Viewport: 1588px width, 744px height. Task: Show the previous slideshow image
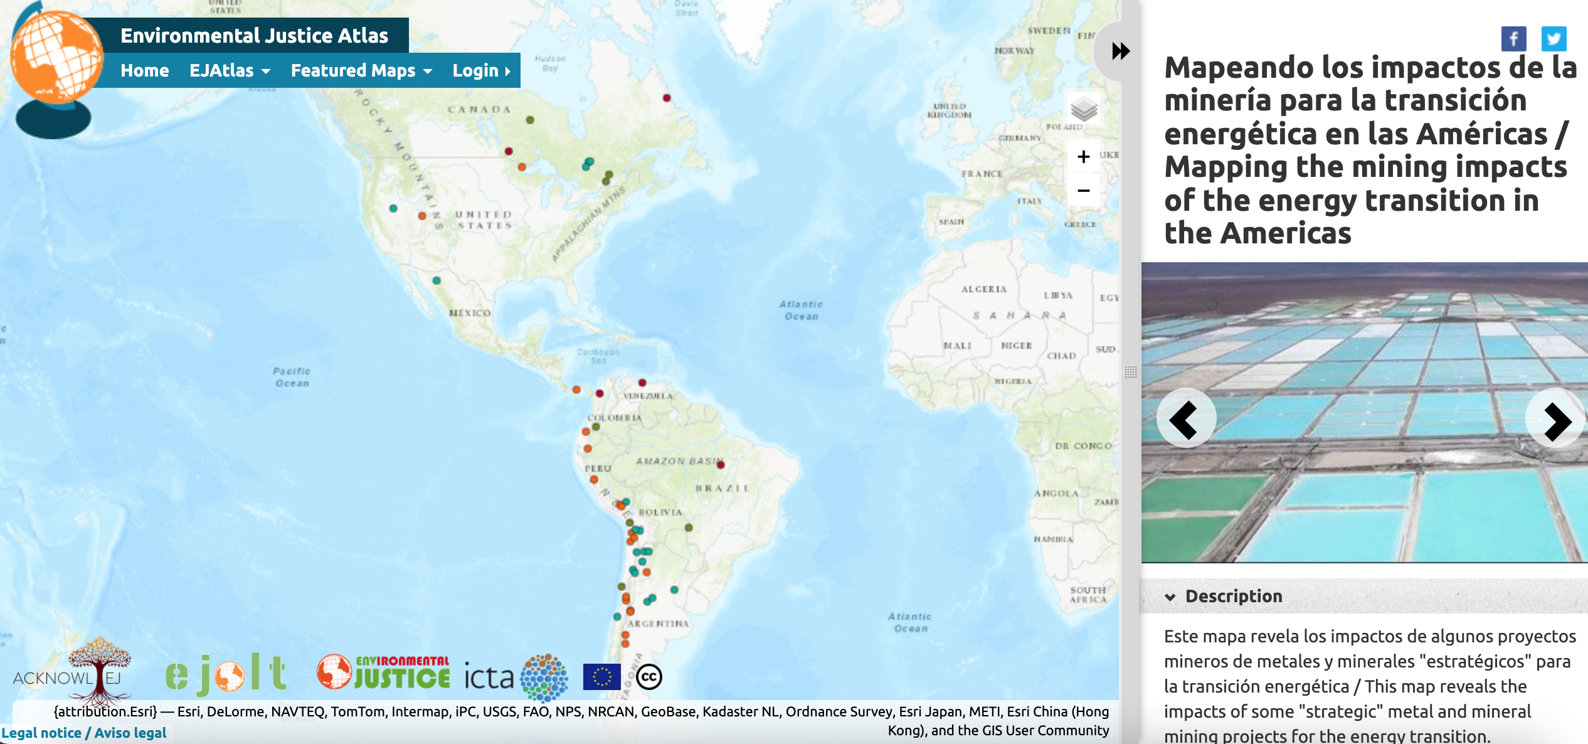coord(1185,419)
